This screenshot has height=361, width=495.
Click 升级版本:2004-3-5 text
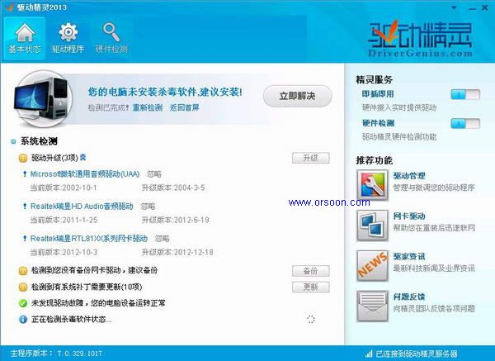173,188
